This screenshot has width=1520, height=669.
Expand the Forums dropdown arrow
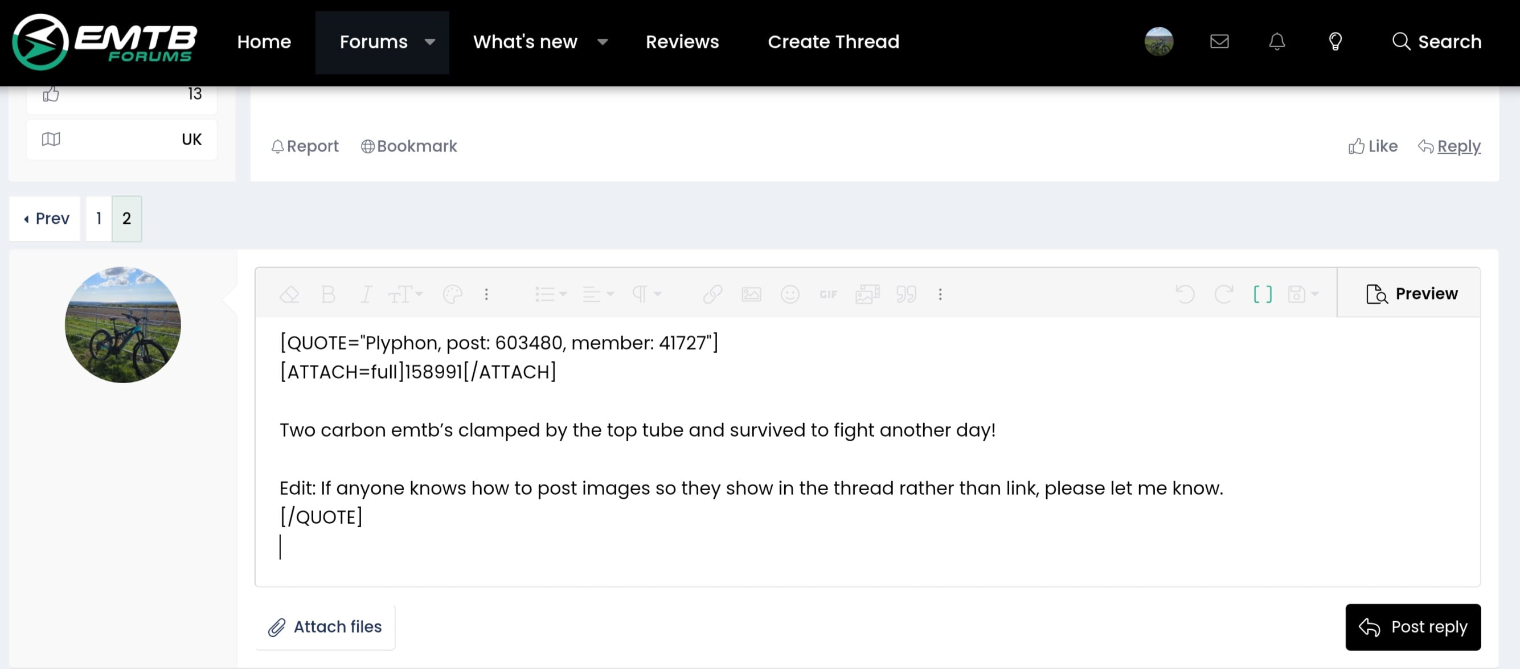tap(430, 42)
